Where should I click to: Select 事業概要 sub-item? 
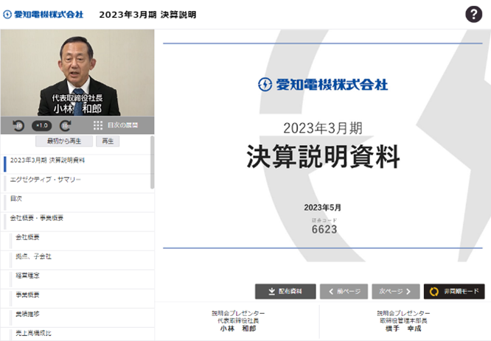pyautogui.click(x=77, y=298)
